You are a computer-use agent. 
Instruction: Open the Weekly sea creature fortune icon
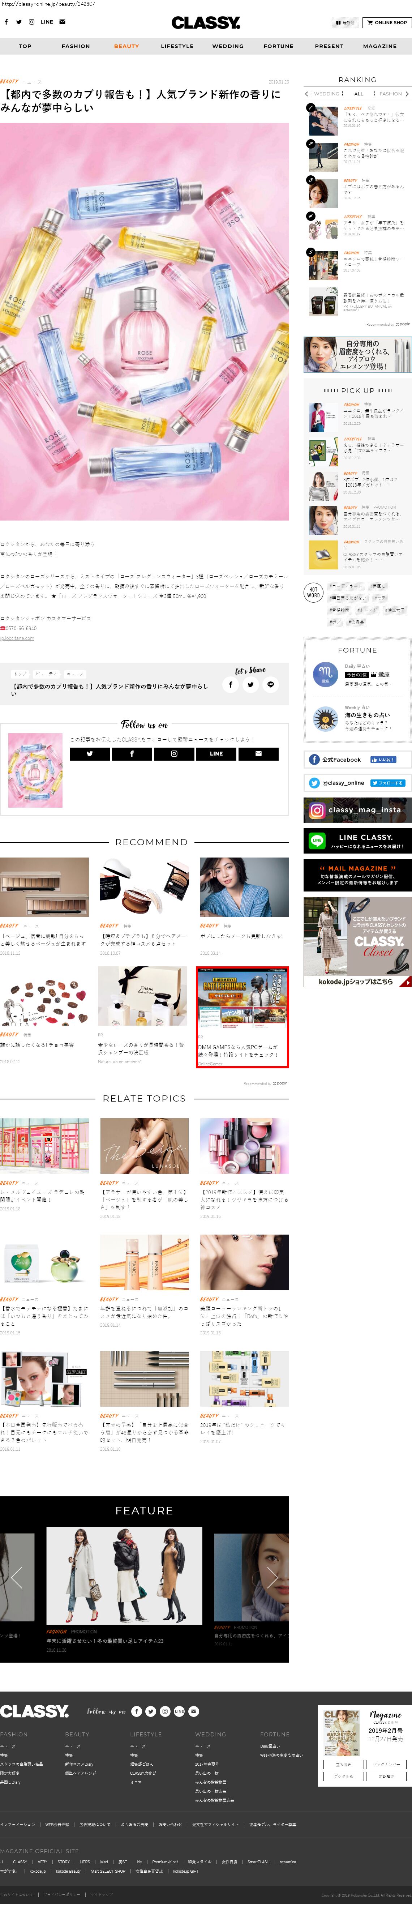point(325,718)
